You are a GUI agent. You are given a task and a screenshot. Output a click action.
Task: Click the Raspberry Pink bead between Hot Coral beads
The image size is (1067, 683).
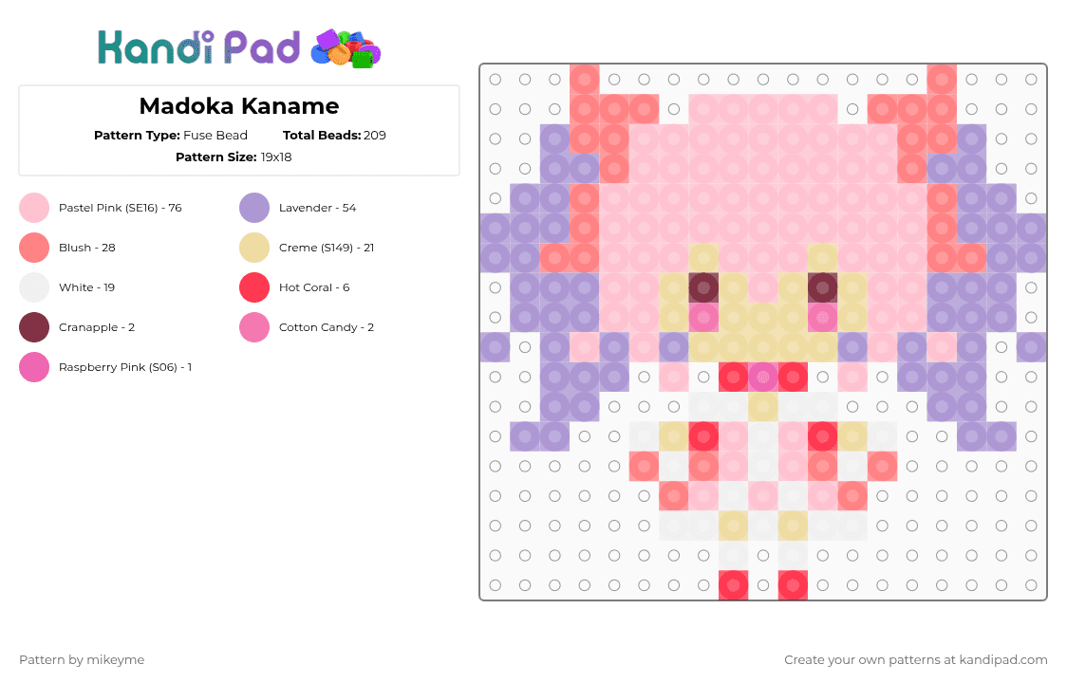[763, 377]
